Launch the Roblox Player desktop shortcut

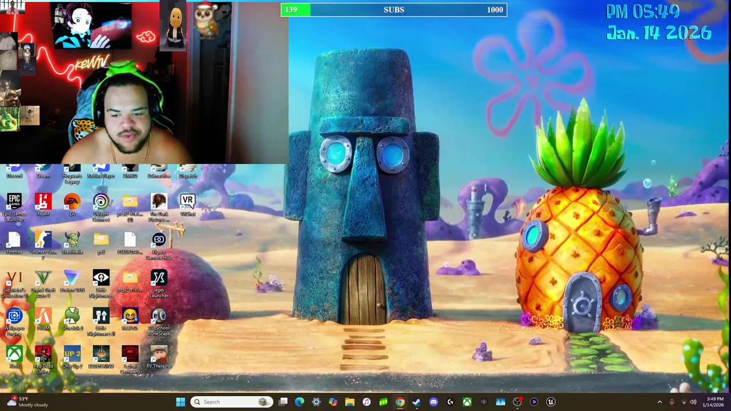(101, 172)
